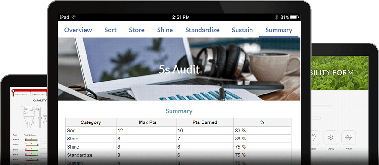The image size is (379, 165).
Task: Click Pts Earned value 6 for Shine
Action: [x=205, y=147]
